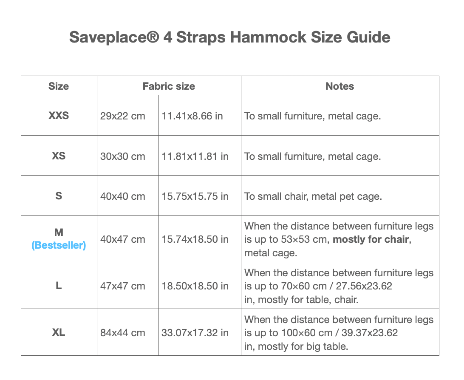Click the 33.07x17.32 in cell
This screenshot has height=380, width=464.
point(195,333)
